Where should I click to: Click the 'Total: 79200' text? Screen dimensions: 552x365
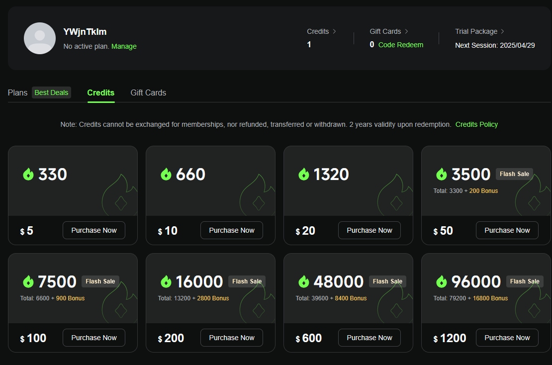(450, 298)
